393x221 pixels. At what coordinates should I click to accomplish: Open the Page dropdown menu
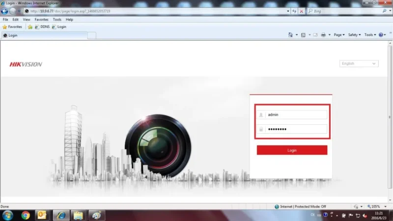[339, 35]
